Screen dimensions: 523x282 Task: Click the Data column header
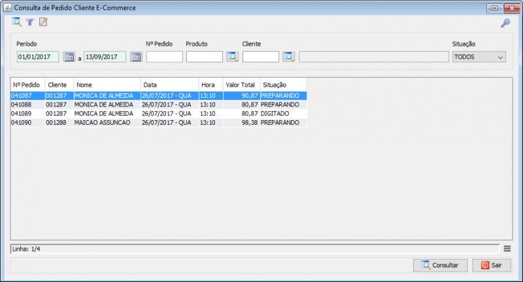169,85
